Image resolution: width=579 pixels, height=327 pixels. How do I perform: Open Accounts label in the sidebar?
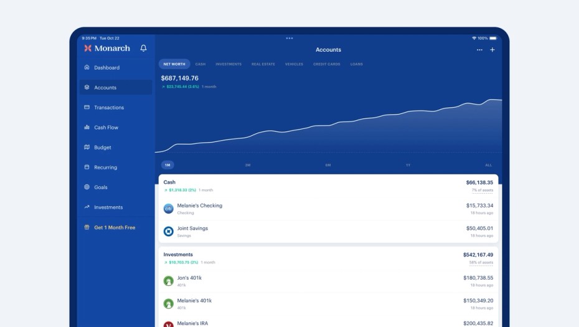105,88
